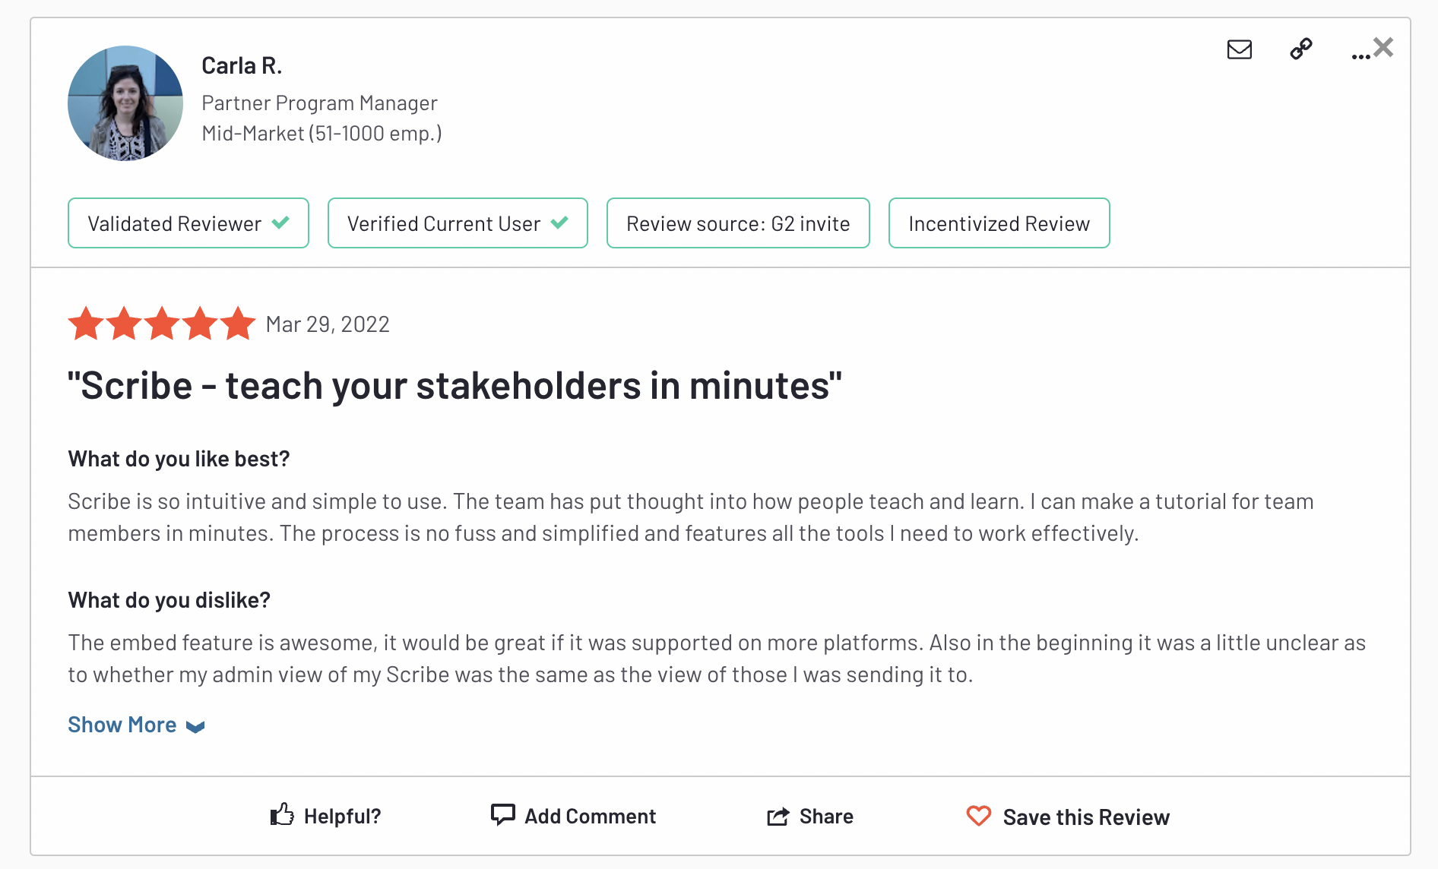Click the envelope email icon
This screenshot has height=869, width=1438.
pos(1240,49)
